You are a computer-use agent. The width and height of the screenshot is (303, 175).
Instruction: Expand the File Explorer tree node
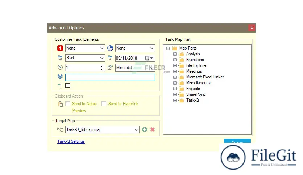pos(175,65)
